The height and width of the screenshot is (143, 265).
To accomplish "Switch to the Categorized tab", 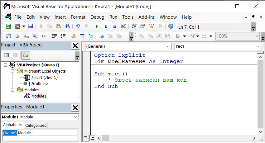I will point(36,126).
